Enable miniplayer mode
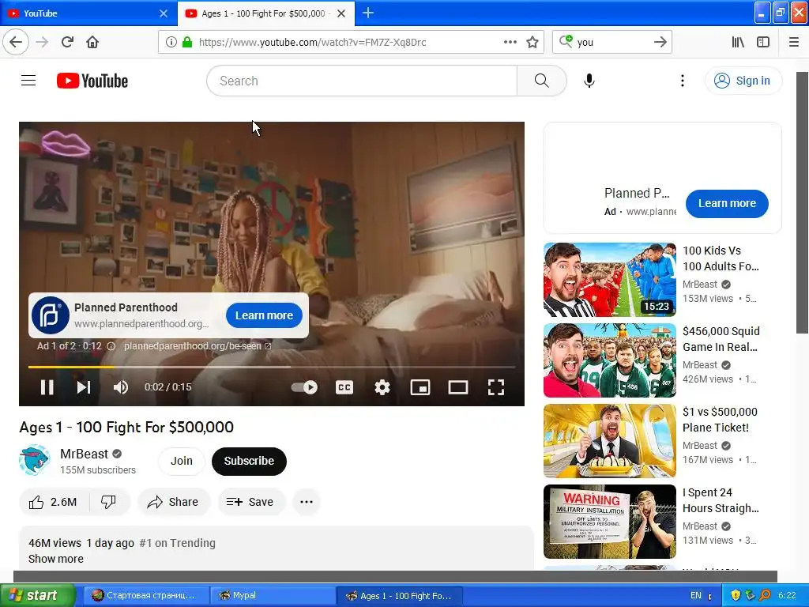809x607 pixels. point(420,387)
